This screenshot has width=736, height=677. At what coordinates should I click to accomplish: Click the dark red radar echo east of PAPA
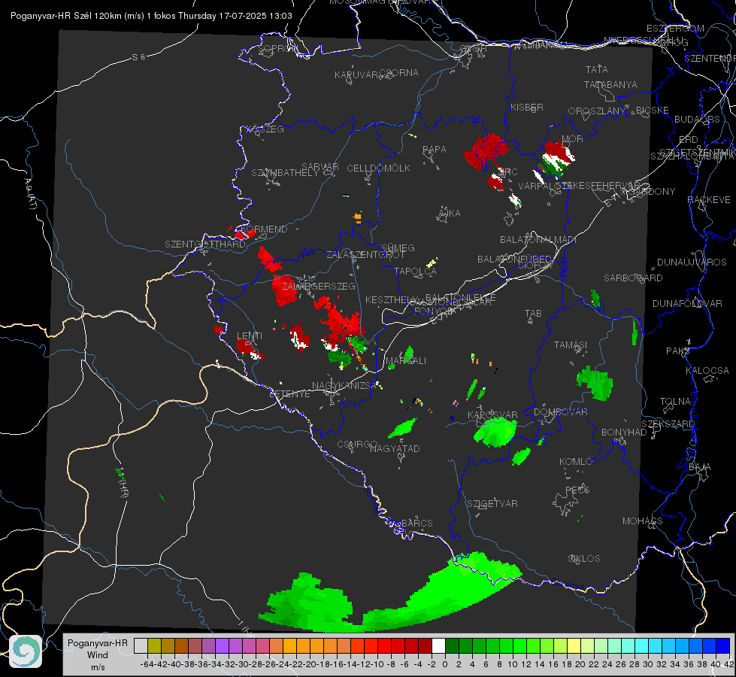tap(485, 151)
